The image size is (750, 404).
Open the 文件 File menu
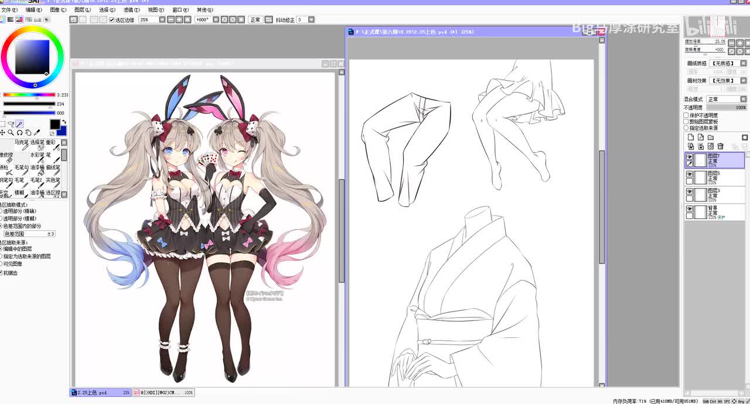tap(9, 10)
